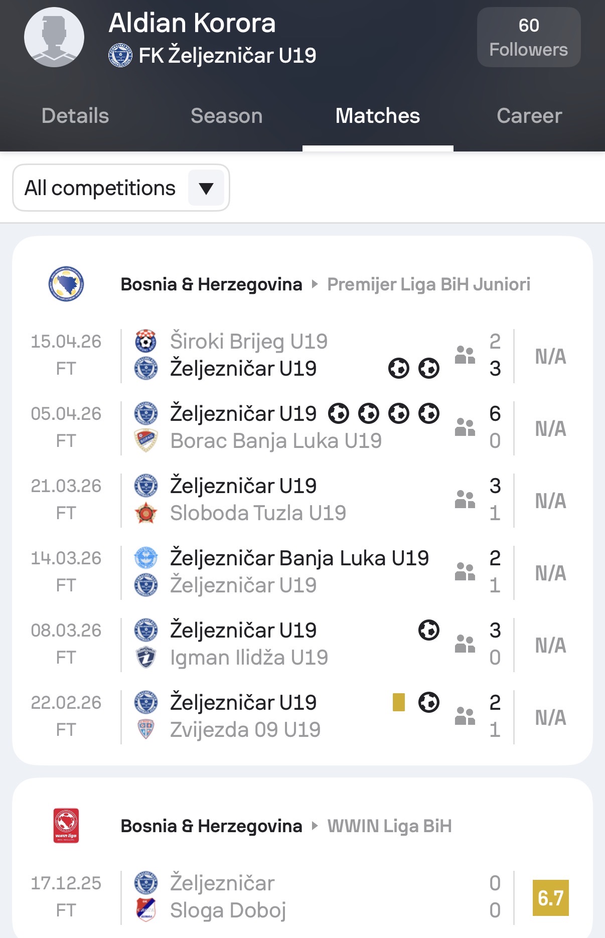Viewport: 605px width, 938px height.
Task: Click the FK Željezničar U19 club crest in header
Action: [x=120, y=56]
